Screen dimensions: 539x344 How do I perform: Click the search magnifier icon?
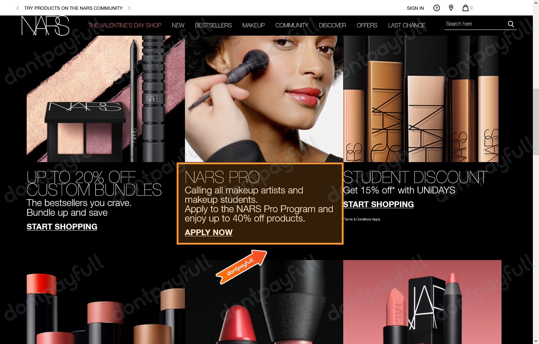pos(511,24)
